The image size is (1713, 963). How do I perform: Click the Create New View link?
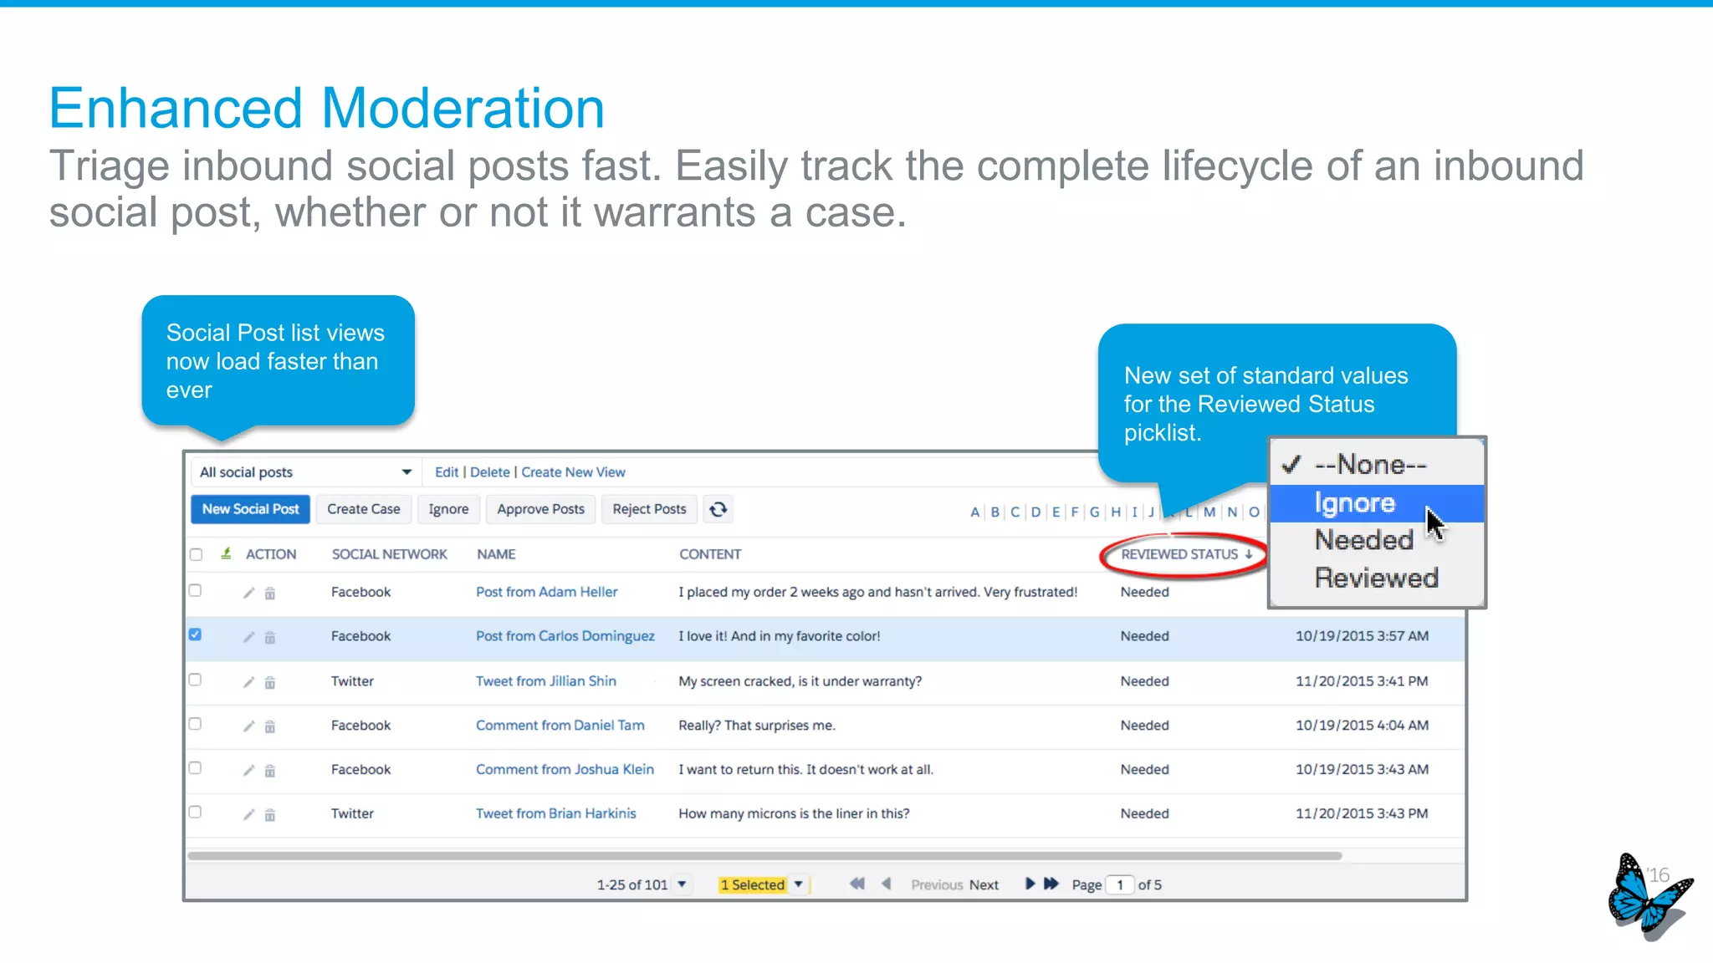(573, 472)
